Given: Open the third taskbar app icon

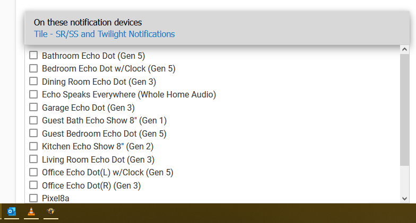Looking at the screenshot, I should (51, 211).
